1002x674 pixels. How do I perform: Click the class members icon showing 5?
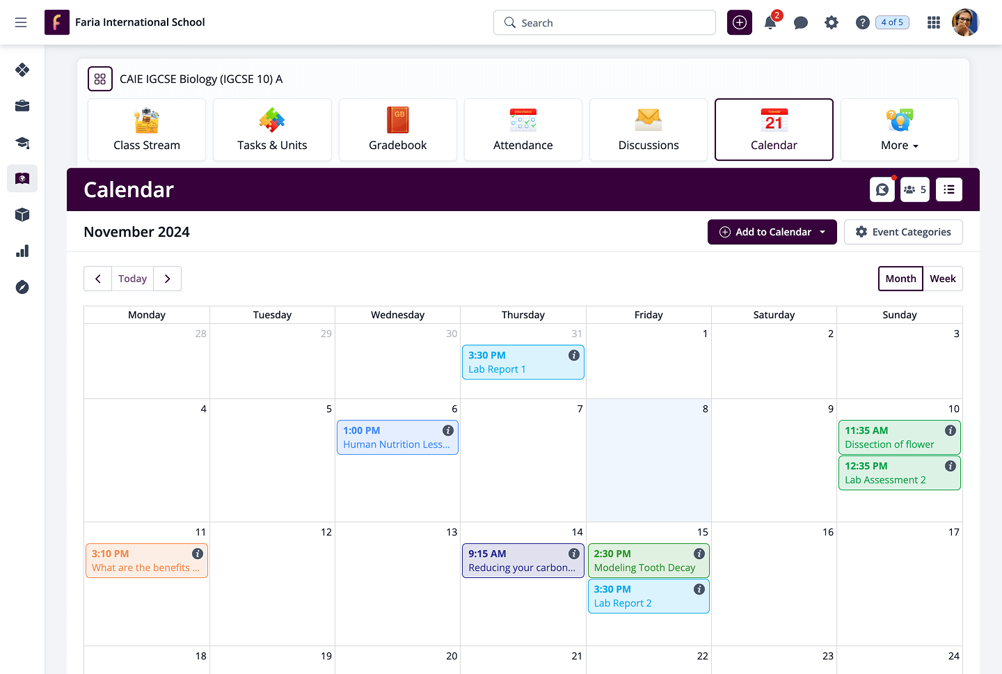click(914, 189)
